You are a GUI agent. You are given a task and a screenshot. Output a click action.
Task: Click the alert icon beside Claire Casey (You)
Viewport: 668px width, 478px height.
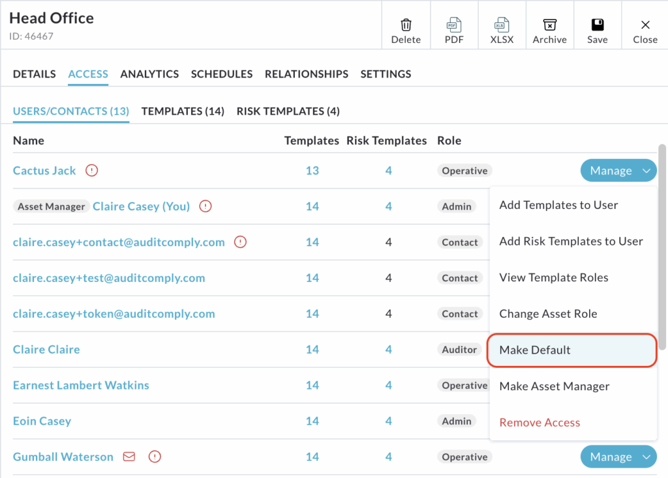tap(205, 206)
